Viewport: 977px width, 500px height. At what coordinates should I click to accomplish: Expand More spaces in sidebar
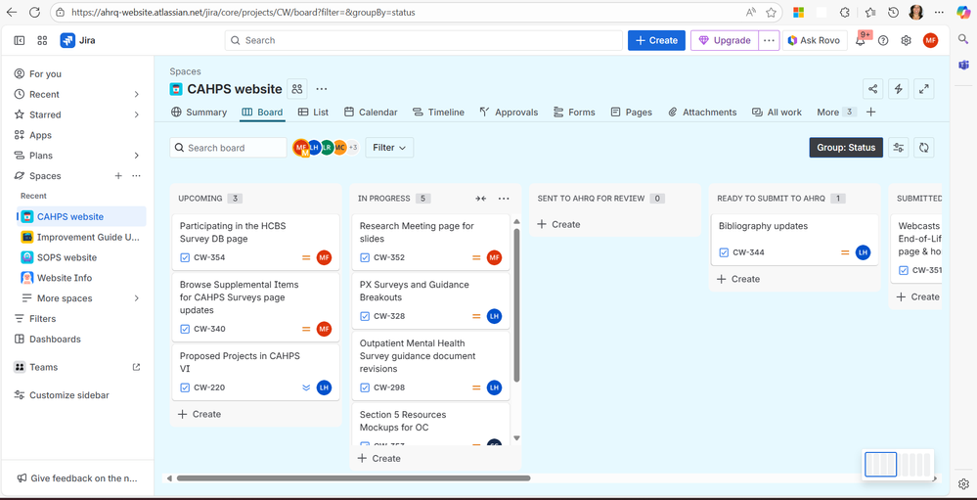137,298
